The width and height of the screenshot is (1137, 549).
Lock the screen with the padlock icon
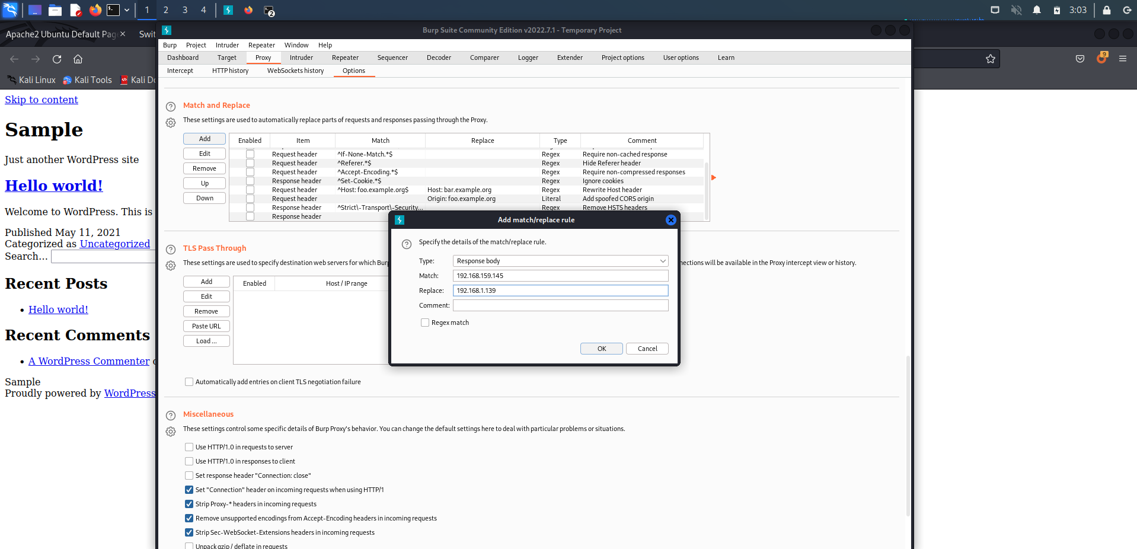pos(1106,10)
